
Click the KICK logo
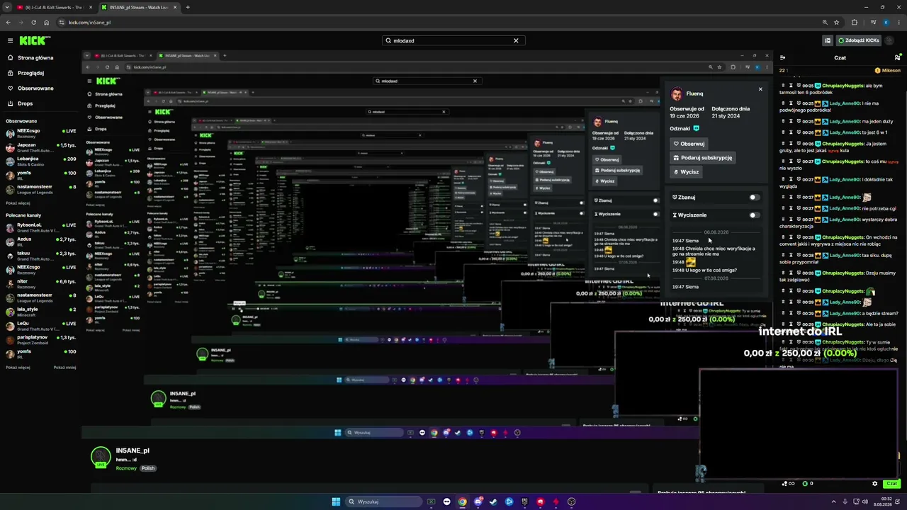35,40
